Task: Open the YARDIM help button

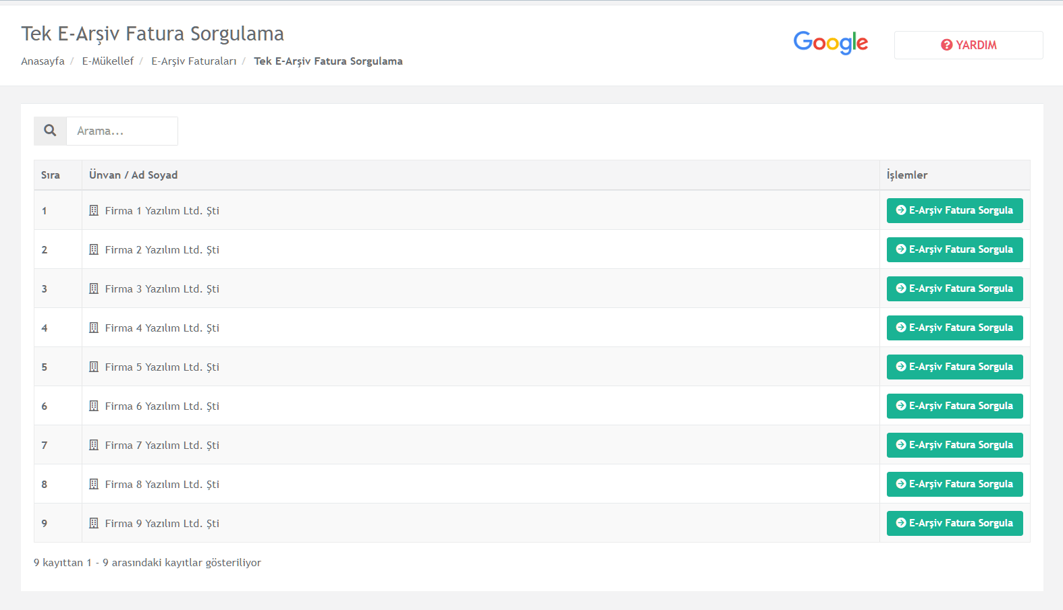Action: 969,45
